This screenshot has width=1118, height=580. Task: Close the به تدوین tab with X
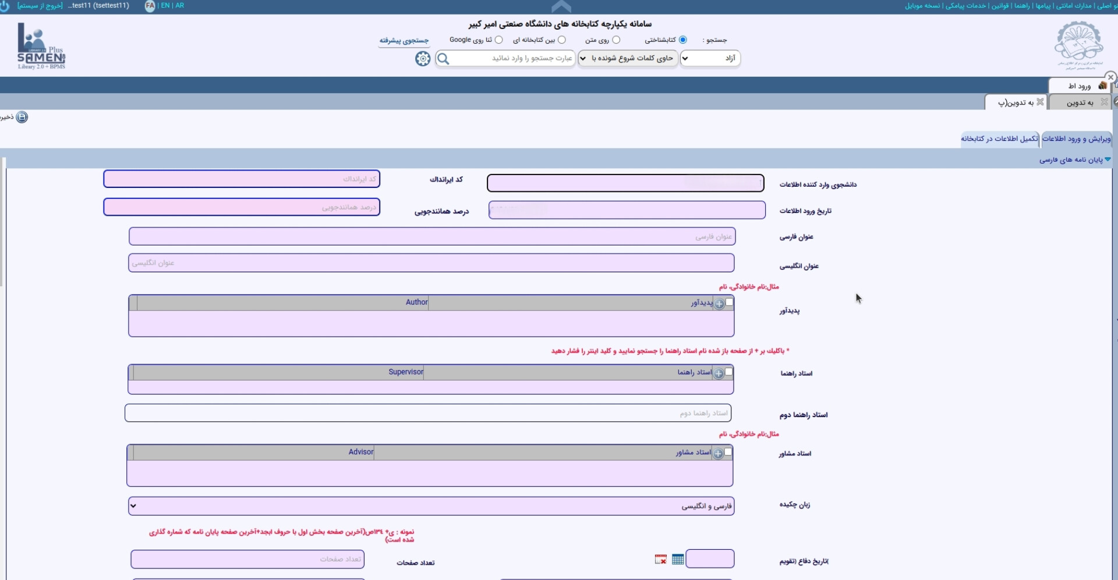point(1104,102)
